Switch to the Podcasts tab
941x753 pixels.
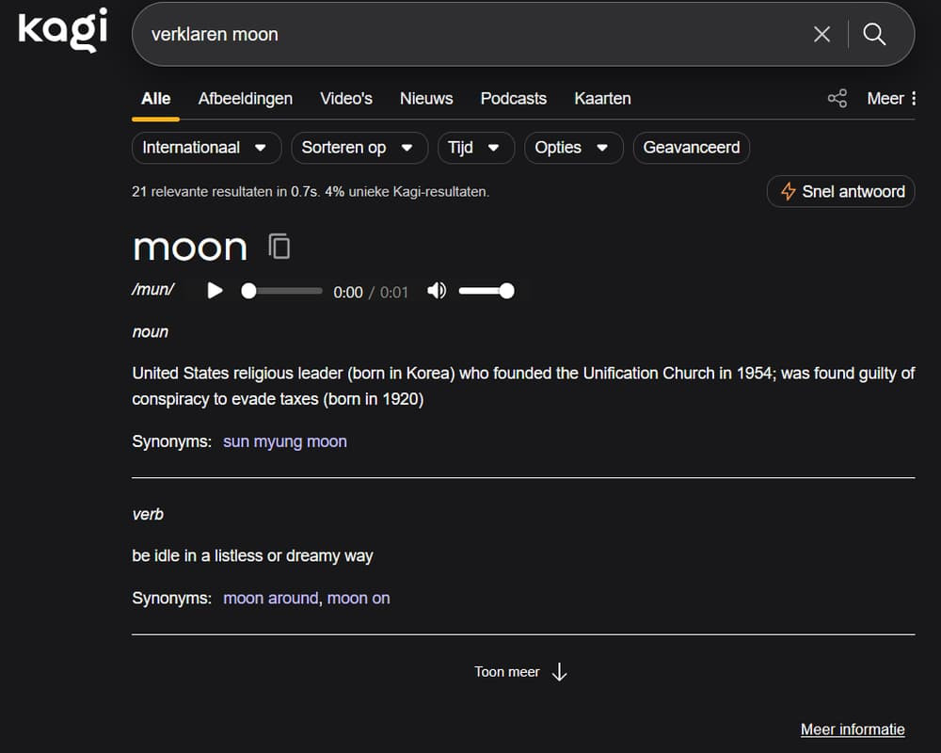[513, 99]
